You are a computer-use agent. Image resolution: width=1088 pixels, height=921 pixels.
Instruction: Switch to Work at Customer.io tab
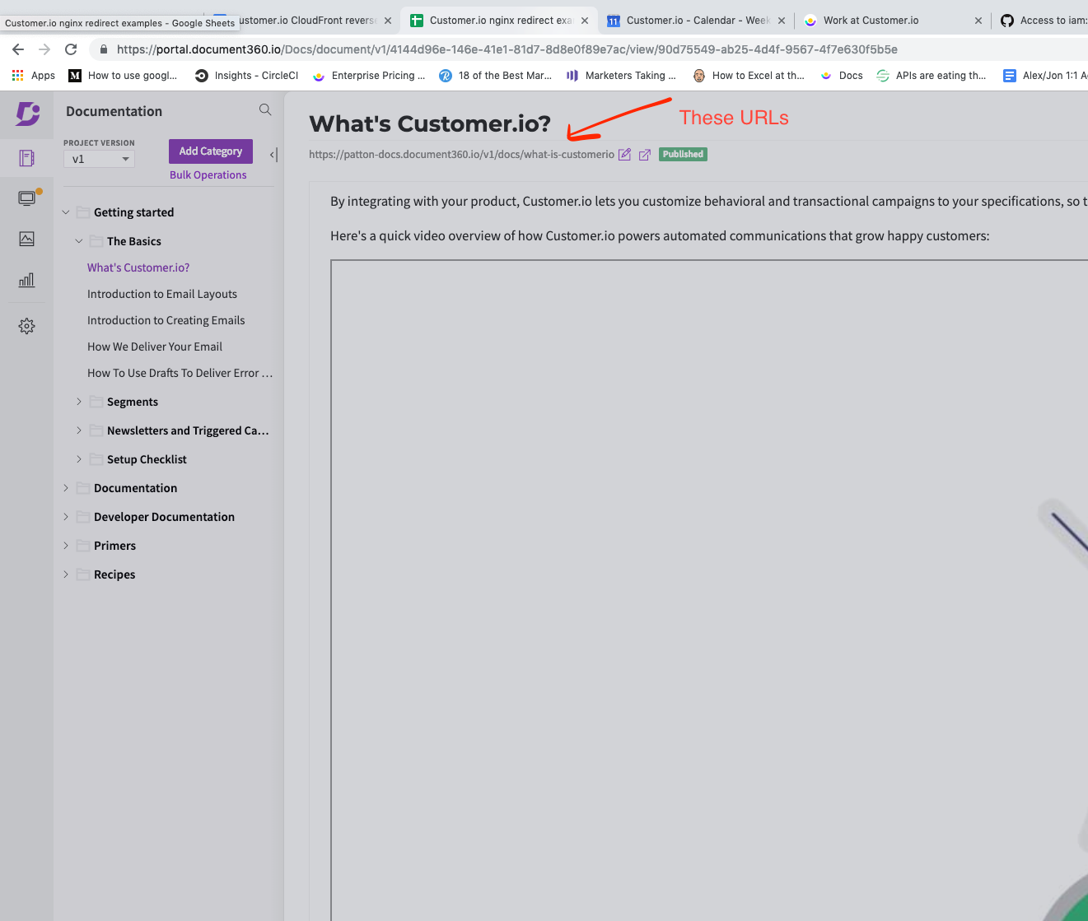pos(893,21)
